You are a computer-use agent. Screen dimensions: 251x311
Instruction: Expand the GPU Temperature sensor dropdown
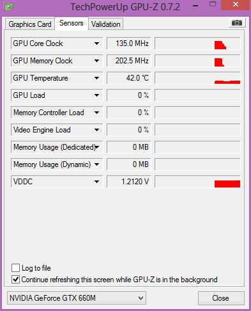(96, 78)
